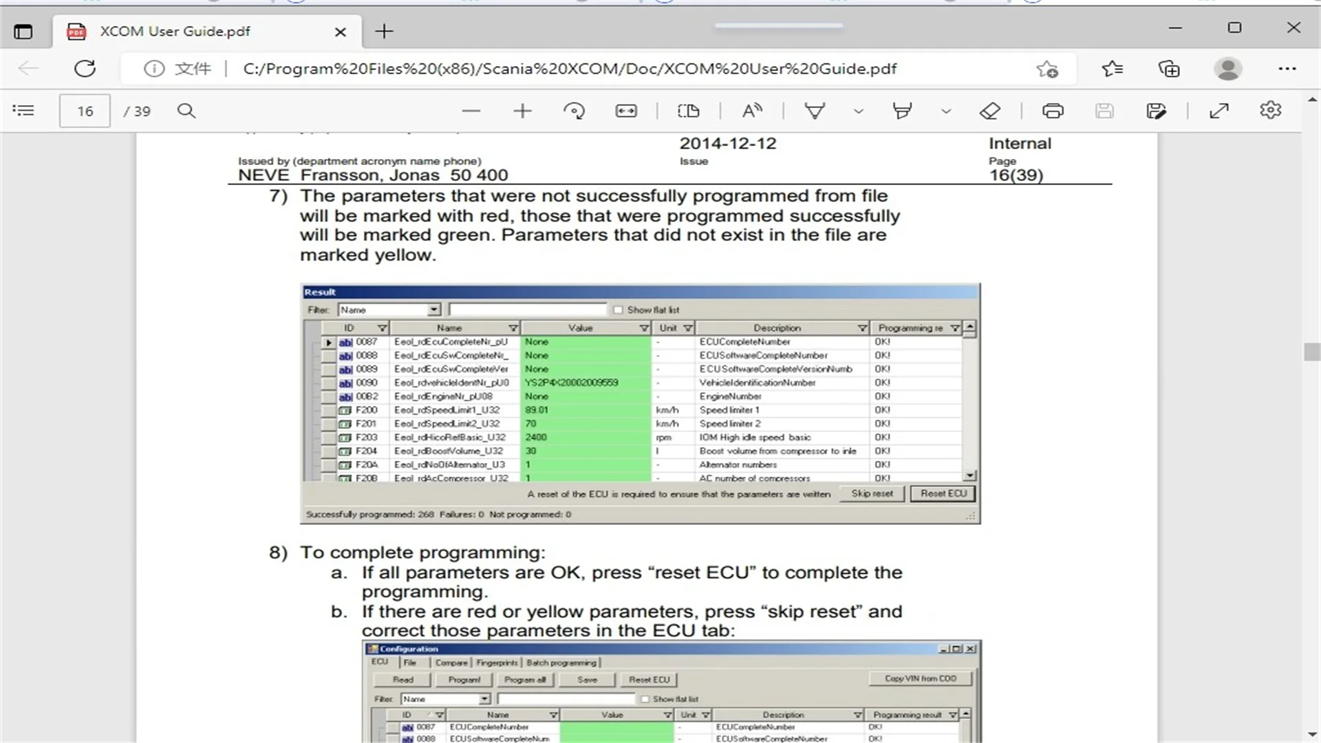Open PDF settings gear
Viewport: 1321px width, 743px height.
point(1270,111)
